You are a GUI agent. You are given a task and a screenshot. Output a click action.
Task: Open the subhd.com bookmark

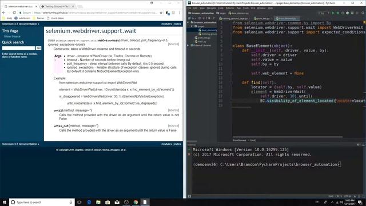[22, 18]
